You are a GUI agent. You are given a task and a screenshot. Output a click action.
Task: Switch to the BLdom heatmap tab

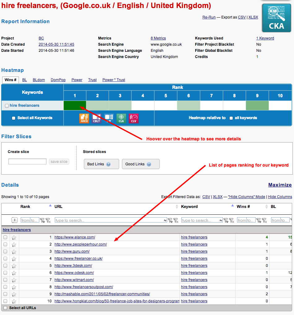(x=39, y=80)
